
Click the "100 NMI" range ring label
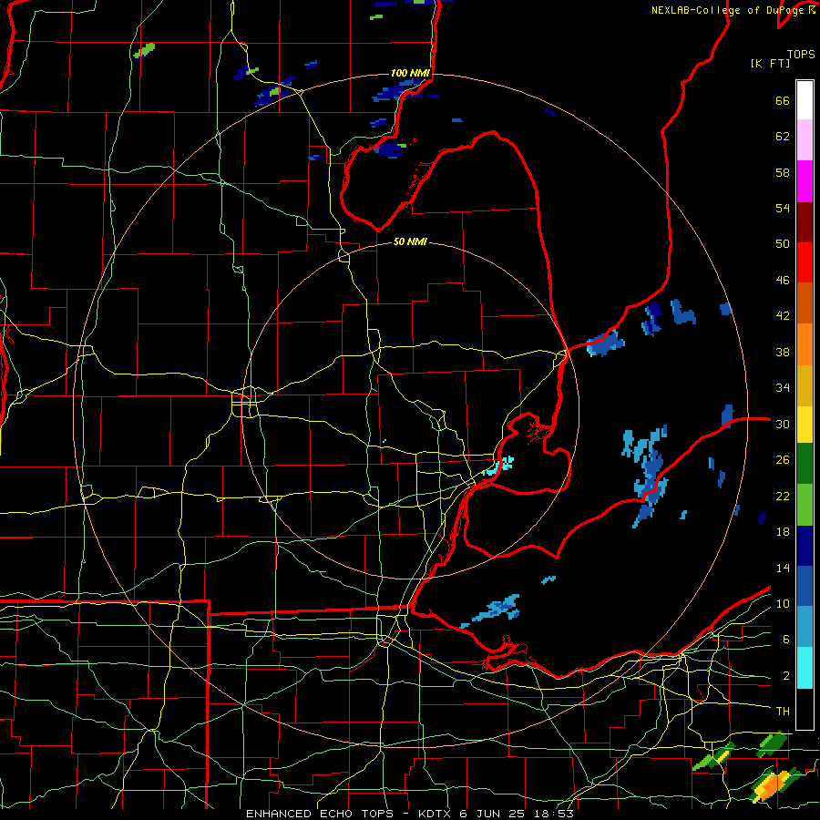click(x=410, y=73)
